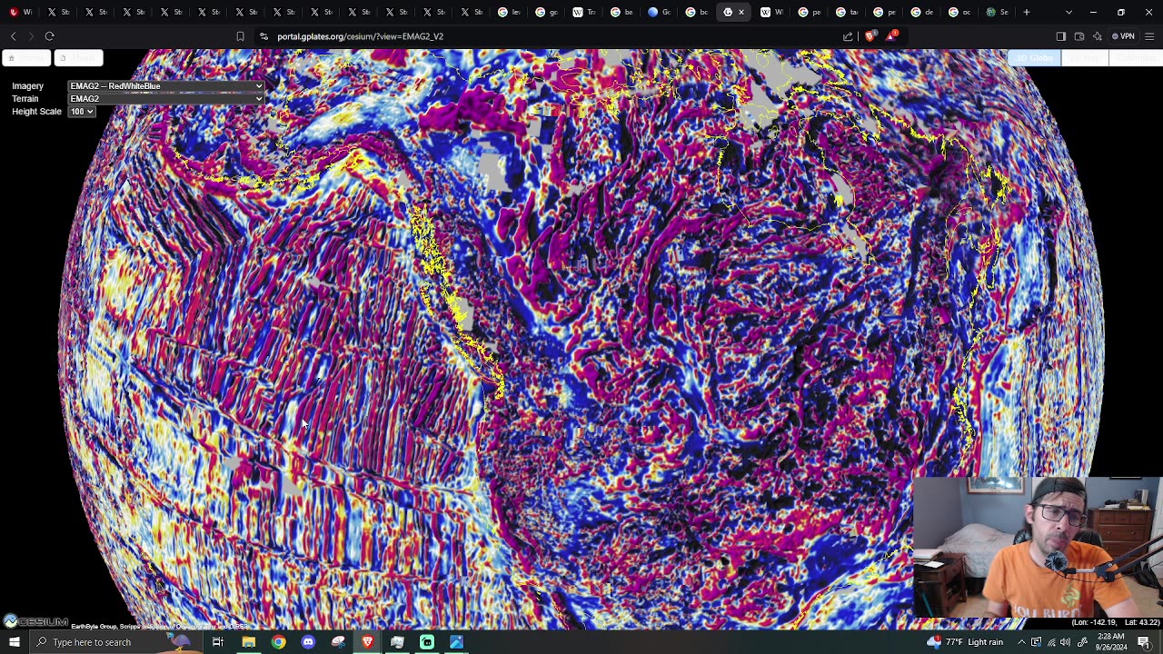The height and width of the screenshot is (654, 1163).
Task: Switch to the Google 'pa' tab
Action: pos(810,12)
